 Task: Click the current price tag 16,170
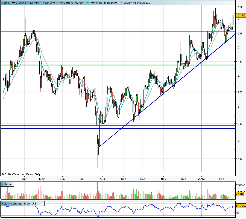241,15
